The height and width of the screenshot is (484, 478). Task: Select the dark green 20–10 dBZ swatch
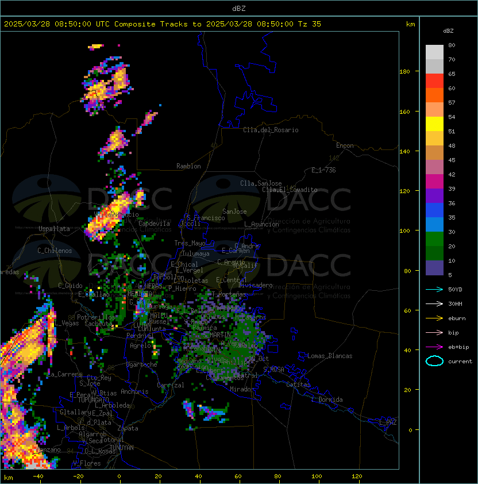(434, 253)
